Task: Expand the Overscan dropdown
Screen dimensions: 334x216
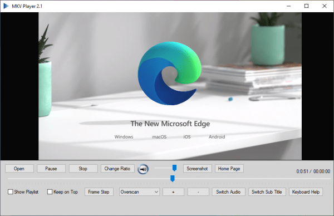Action: tap(139, 192)
